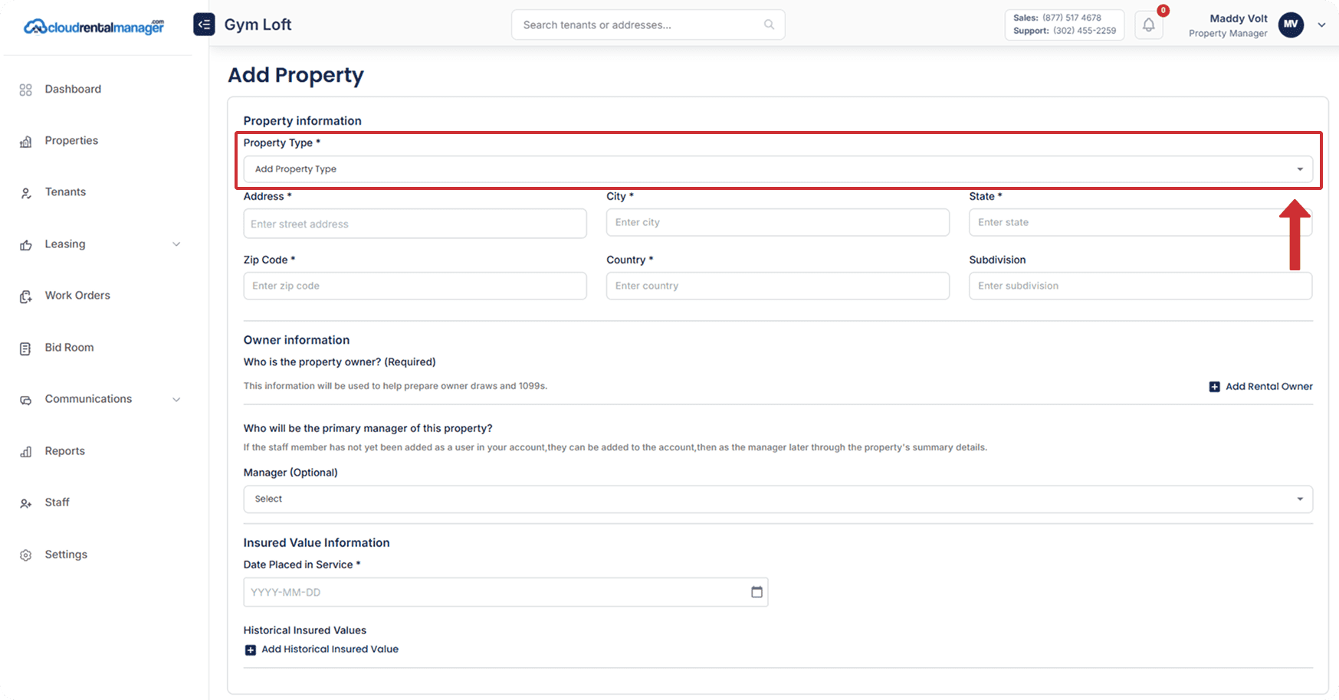Viewport: 1339px width, 700px height.
Task: Click plus icon beside Add Rental Owner
Action: pyautogui.click(x=1214, y=387)
